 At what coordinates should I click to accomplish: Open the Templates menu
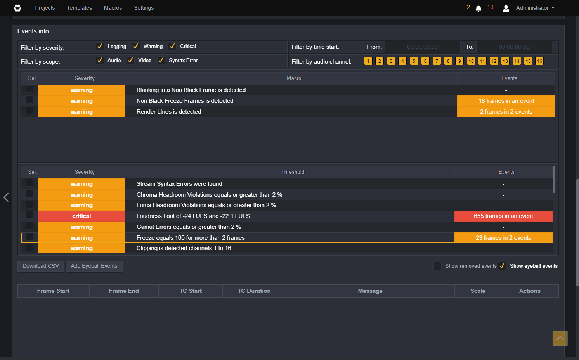(80, 8)
